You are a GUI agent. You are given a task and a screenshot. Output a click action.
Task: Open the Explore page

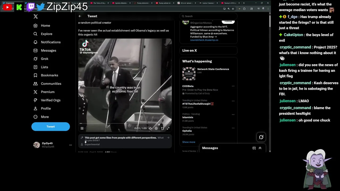[43, 34]
